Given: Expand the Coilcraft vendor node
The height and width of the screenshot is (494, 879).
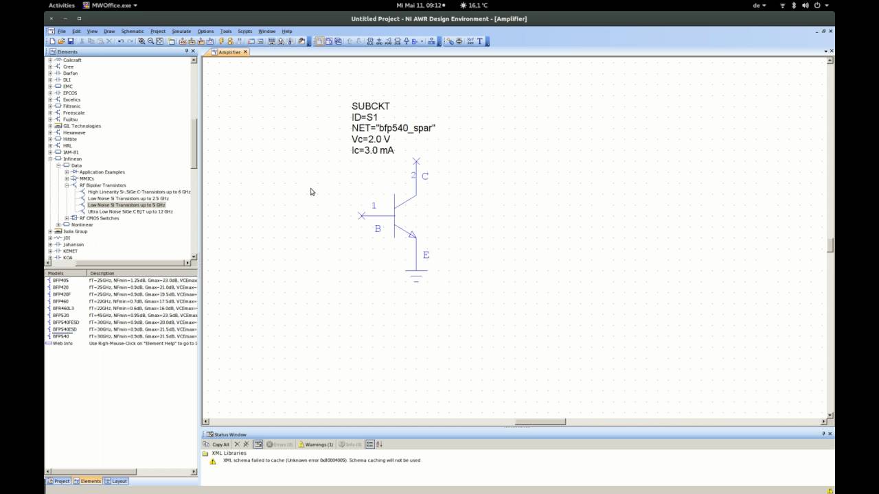Looking at the screenshot, I should [50, 60].
